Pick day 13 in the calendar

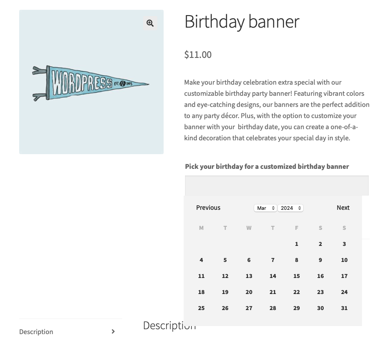249,276
